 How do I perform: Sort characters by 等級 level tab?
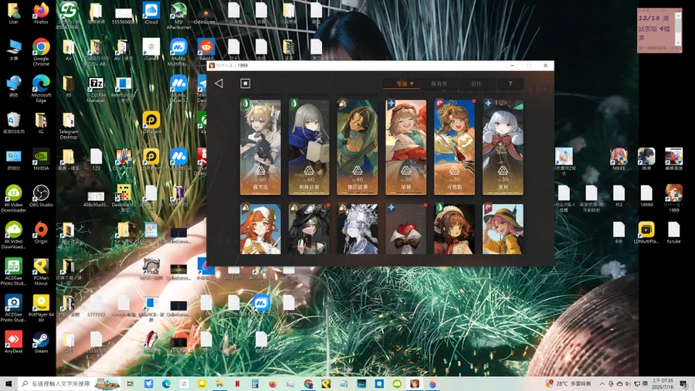[404, 83]
